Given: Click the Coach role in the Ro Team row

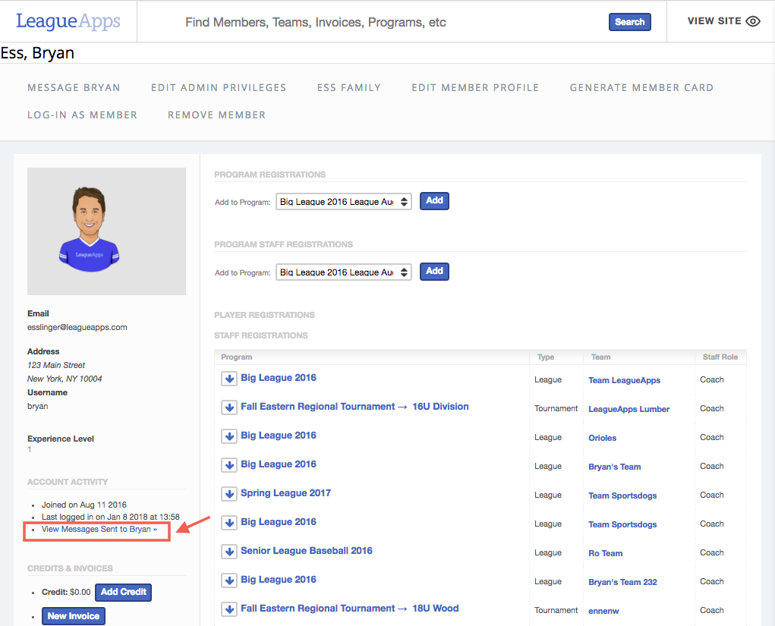Looking at the screenshot, I should click(x=712, y=552).
